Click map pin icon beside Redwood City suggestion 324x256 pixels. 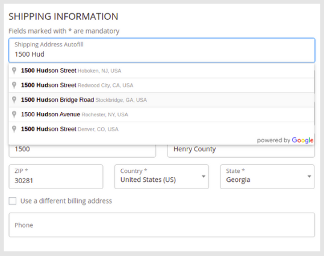14,85
